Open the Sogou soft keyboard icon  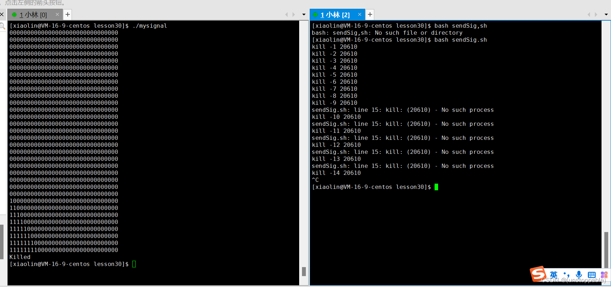[592, 275]
